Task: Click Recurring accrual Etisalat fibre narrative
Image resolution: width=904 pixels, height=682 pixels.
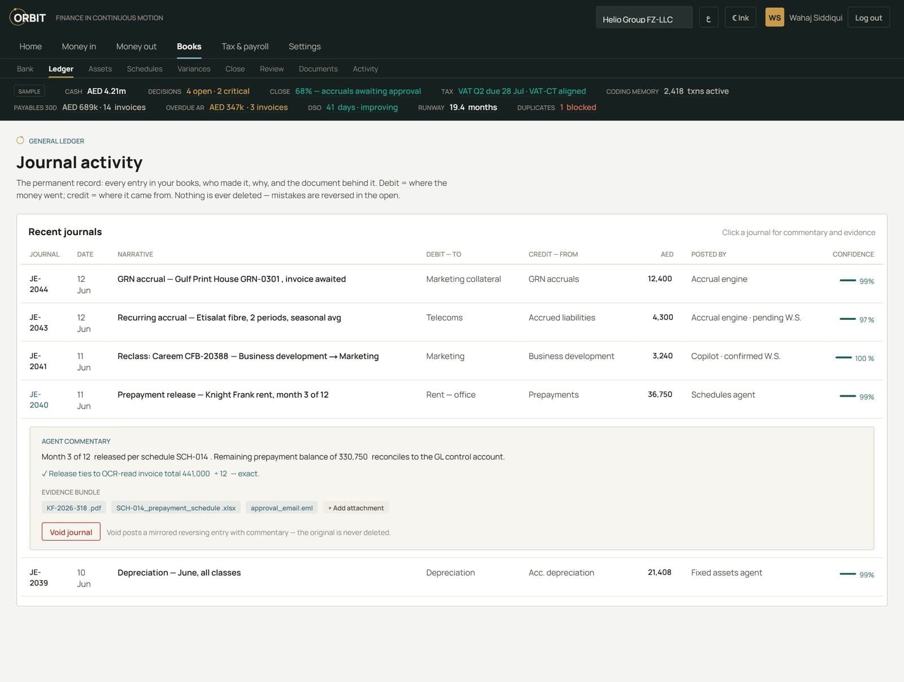Action: tap(229, 318)
